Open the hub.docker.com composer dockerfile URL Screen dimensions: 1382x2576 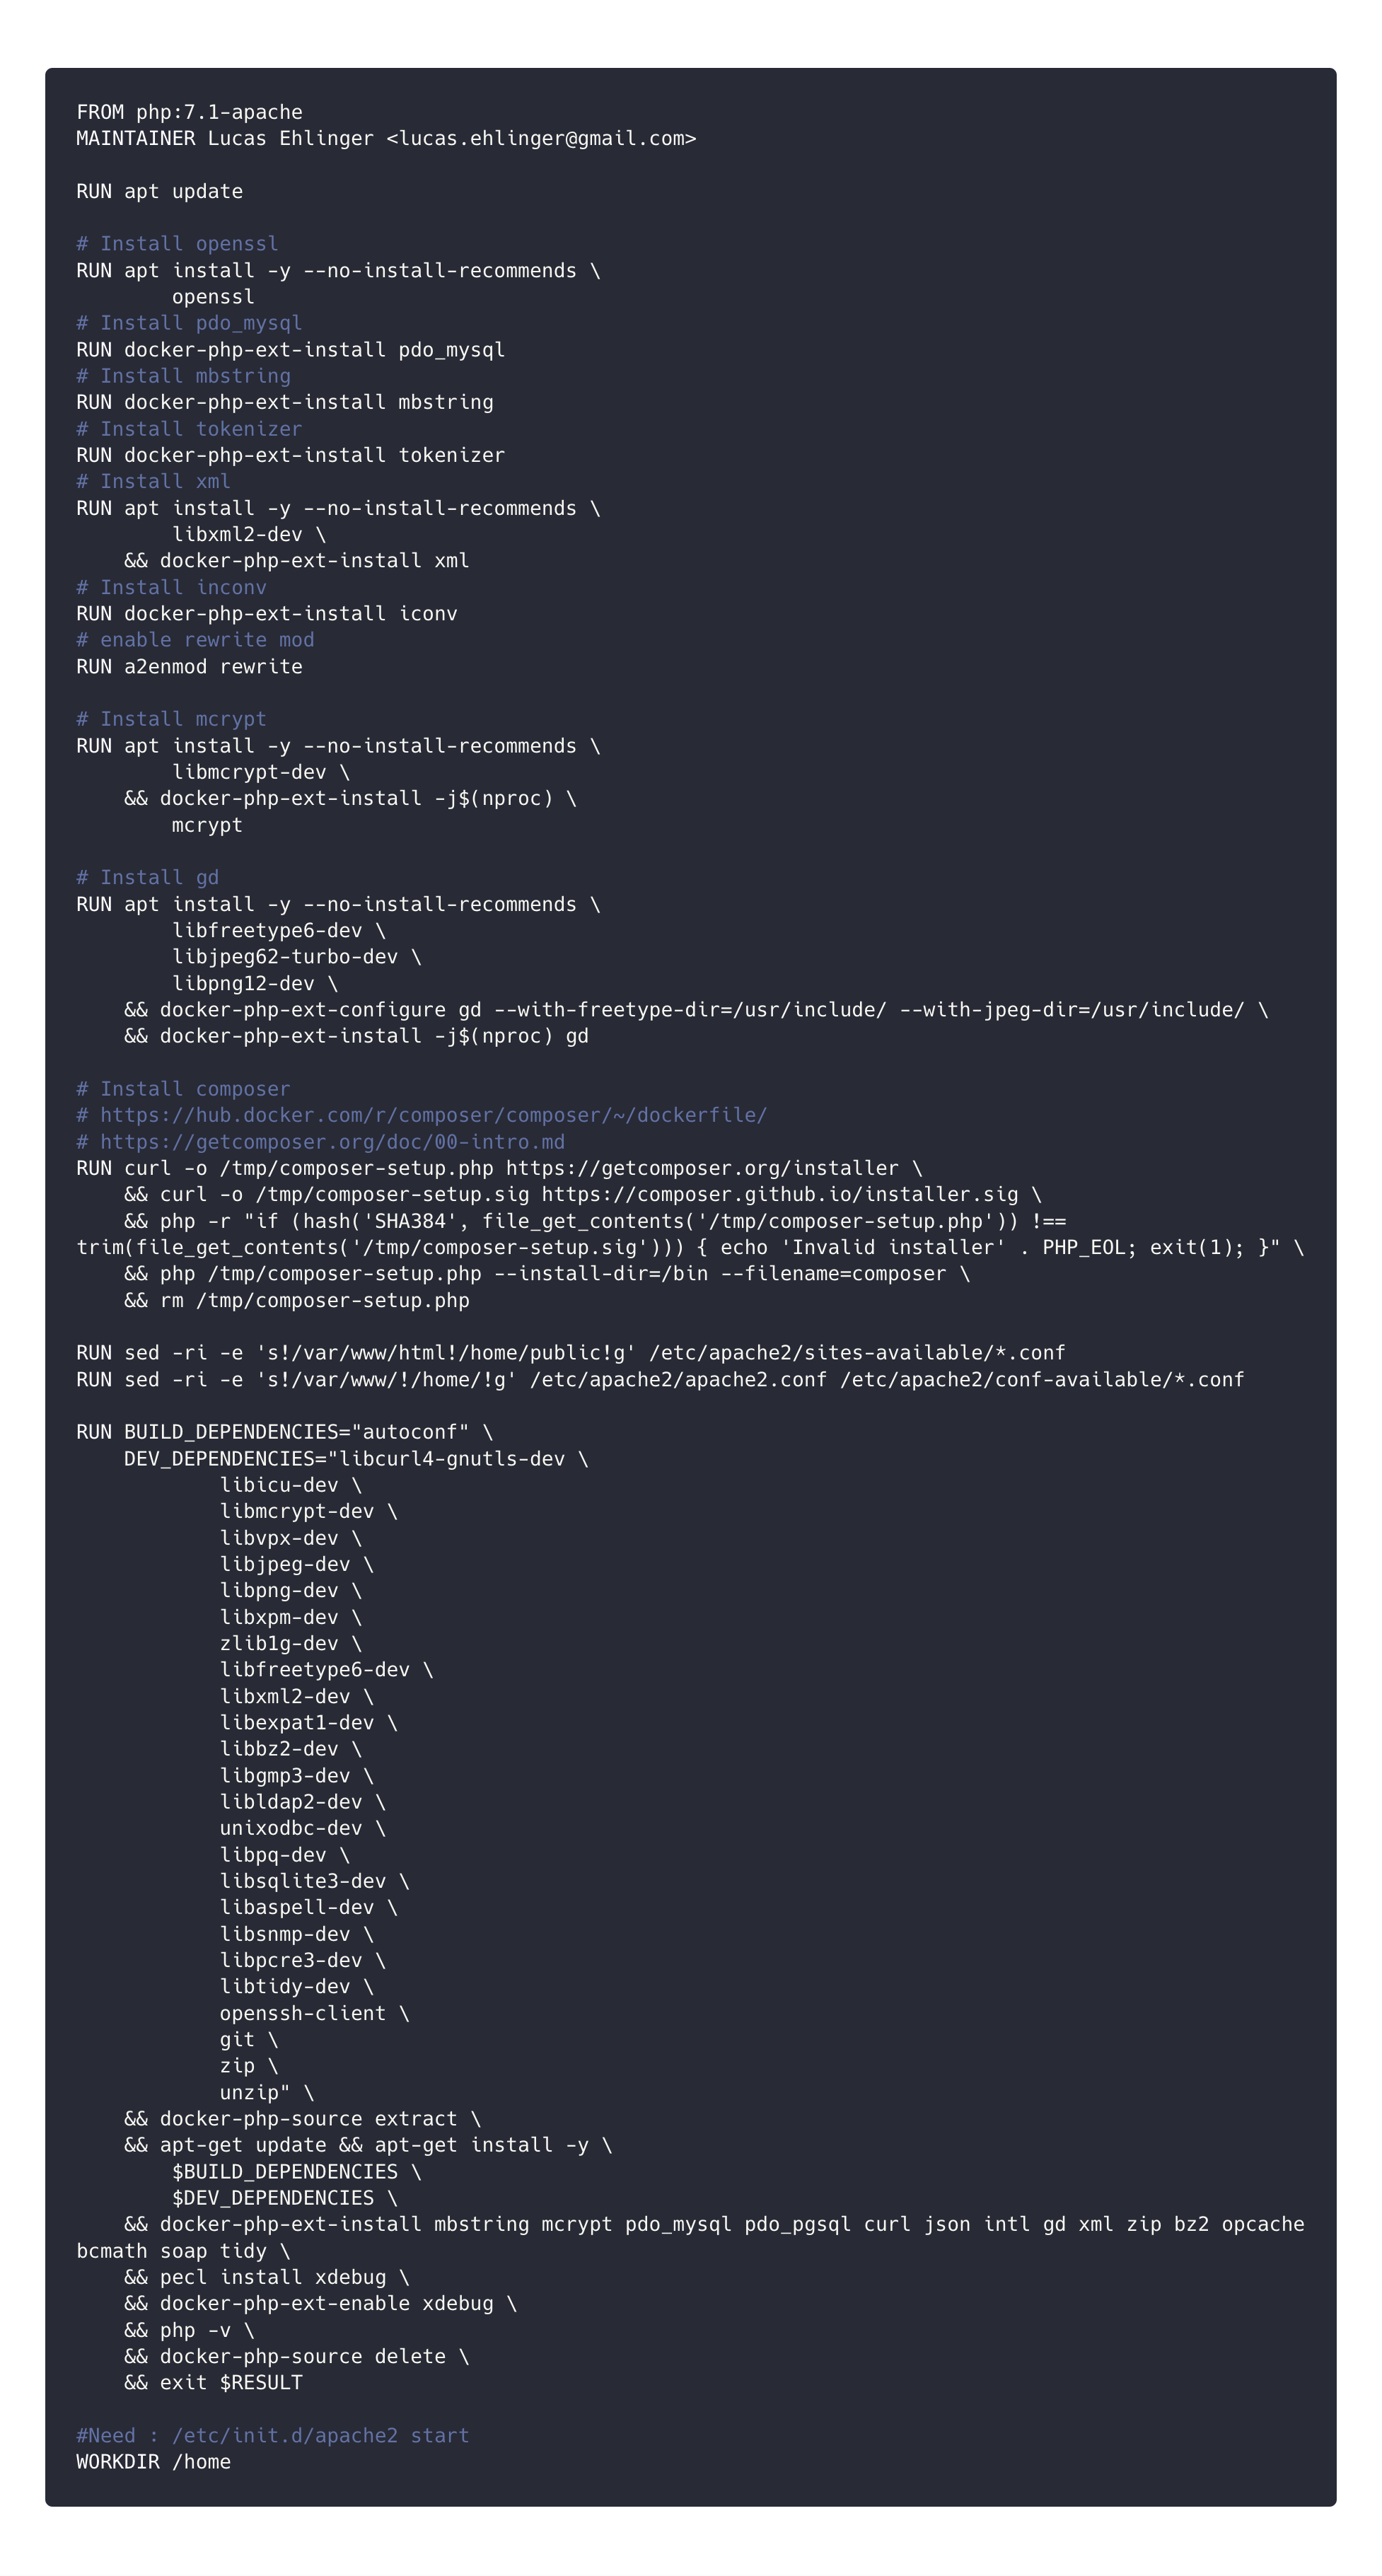tap(433, 1116)
